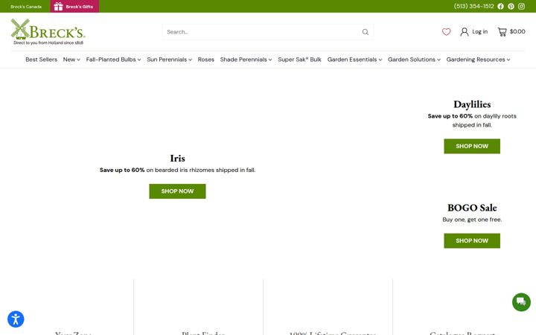Open the Best Sellers menu item
Image resolution: width=536 pixels, height=335 pixels.
(x=42, y=60)
